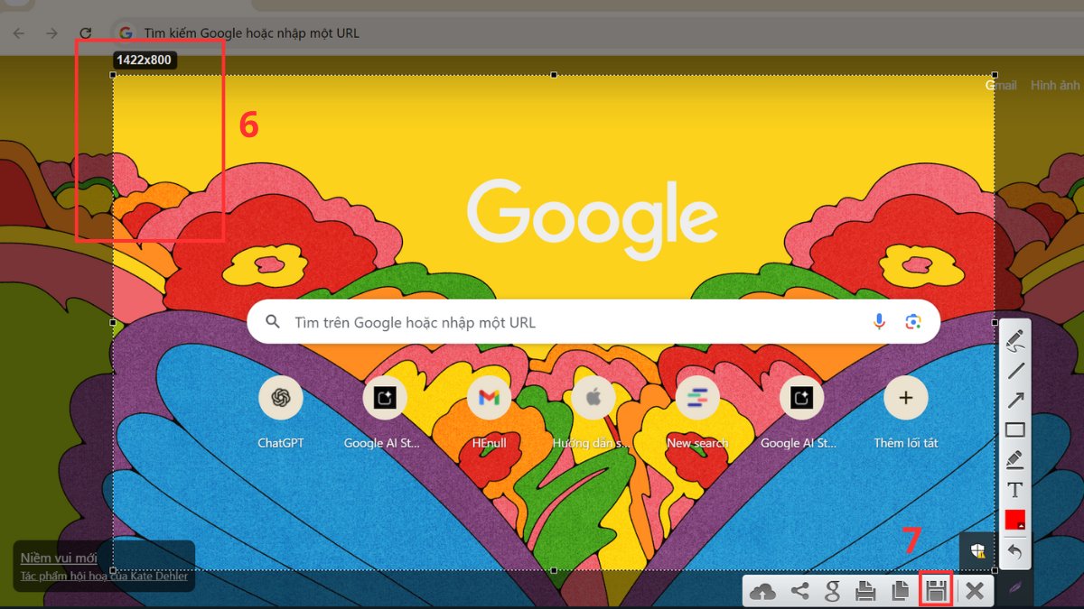
Task: Click the voice search microphone icon
Action: click(879, 322)
